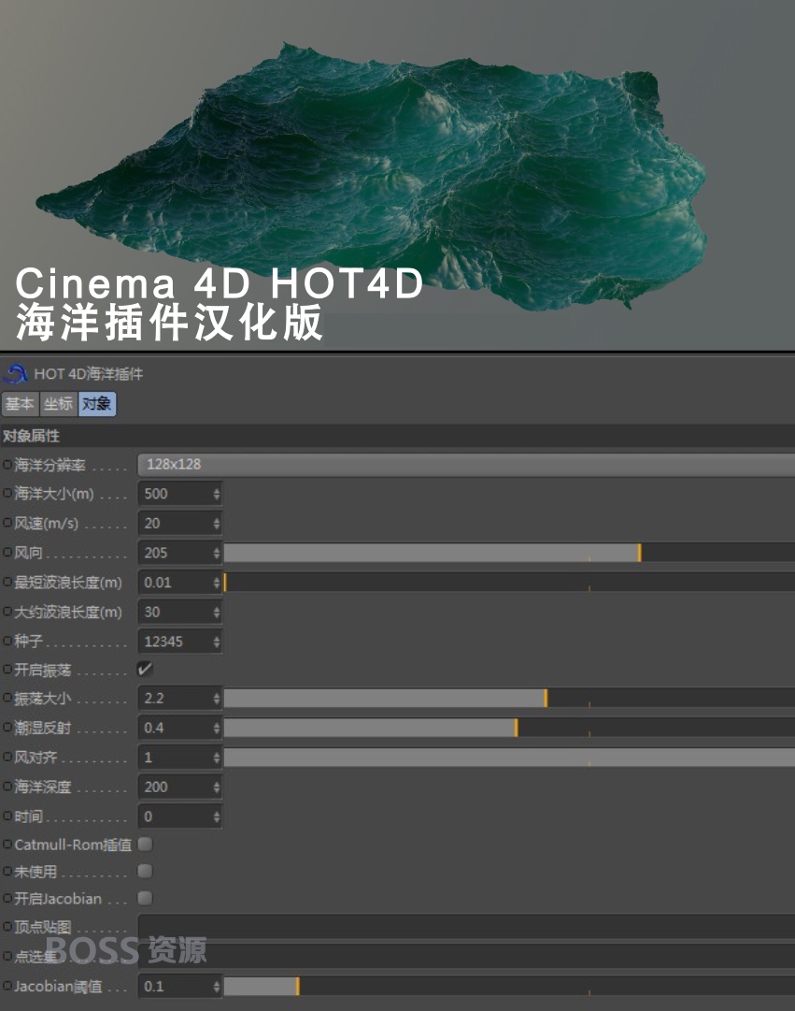The image size is (795, 1011).
Task: Click the 点选集 link field
Action: coord(466,956)
